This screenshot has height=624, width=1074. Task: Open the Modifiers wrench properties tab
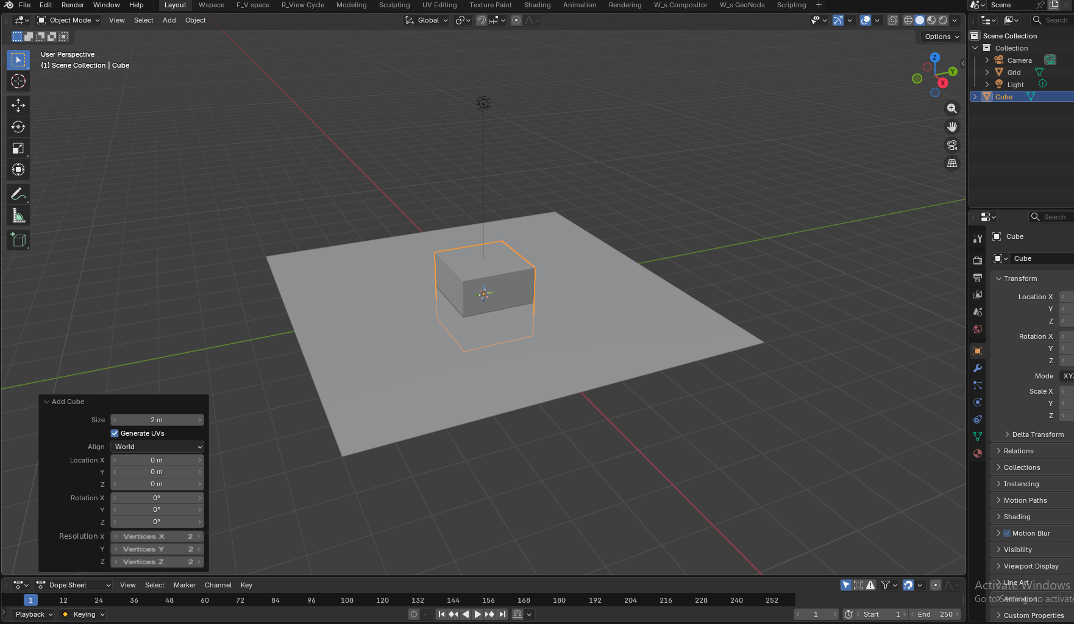coord(978,368)
